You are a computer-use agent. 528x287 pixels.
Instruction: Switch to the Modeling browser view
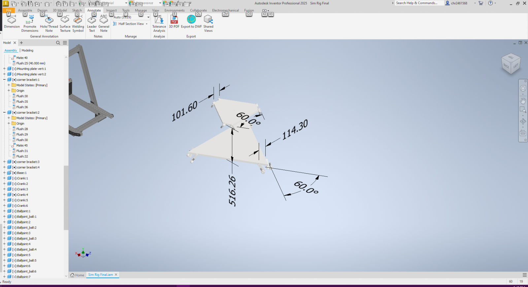27,51
